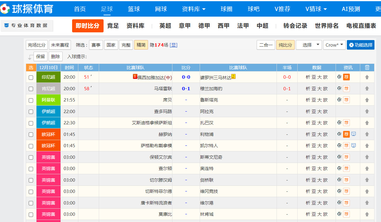Pin the 席贝 vs 鲁斯塔克 up arrow
The image size is (381, 222).
tap(367, 100)
